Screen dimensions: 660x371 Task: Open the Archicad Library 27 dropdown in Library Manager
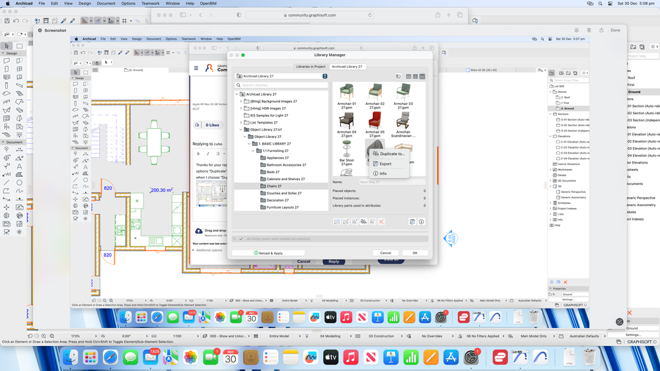point(281,76)
